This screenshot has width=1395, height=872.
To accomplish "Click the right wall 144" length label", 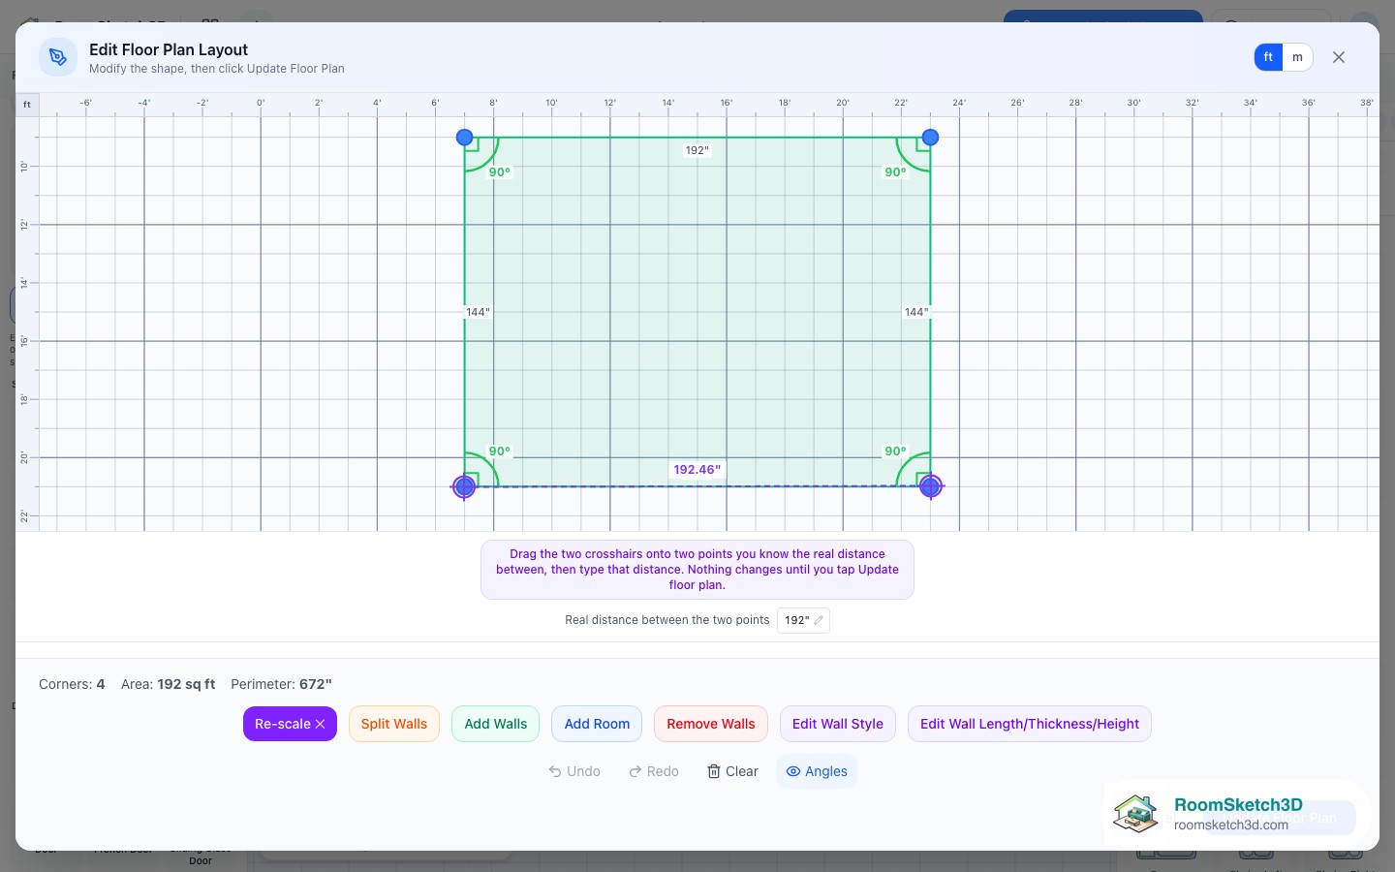I will [916, 312].
